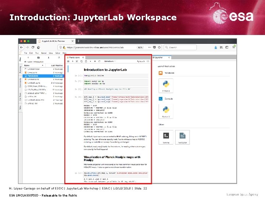The height and width of the screenshot is (199, 265).
Task: Upload files to the file browser
Action: click(x=49, y=58)
